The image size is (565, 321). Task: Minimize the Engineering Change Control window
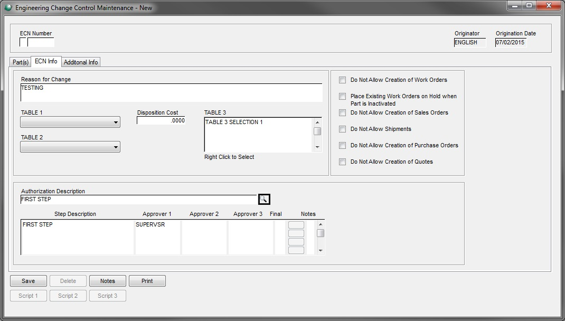pos(514,6)
